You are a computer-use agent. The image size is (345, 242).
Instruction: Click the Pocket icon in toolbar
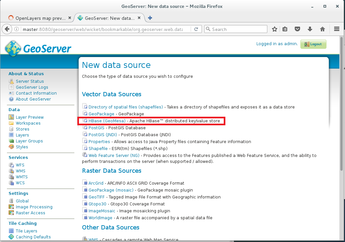click(297, 29)
